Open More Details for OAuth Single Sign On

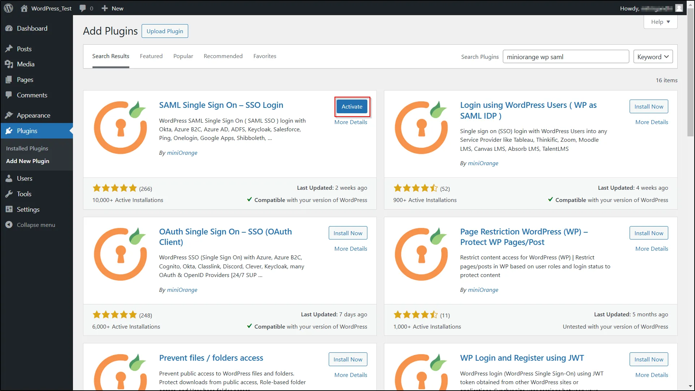tap(351, 249)
